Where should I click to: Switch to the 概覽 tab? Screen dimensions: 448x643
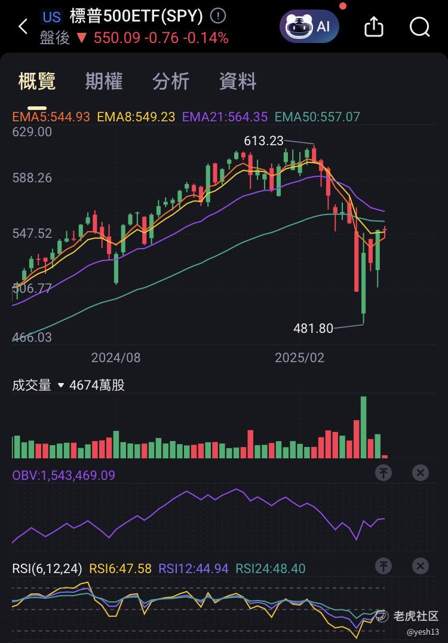[37, 81]
